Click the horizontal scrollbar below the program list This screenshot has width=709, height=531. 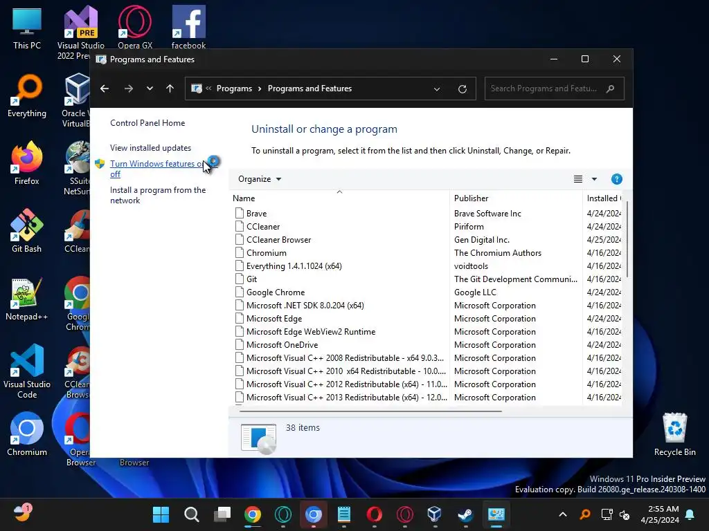(371, 411)
